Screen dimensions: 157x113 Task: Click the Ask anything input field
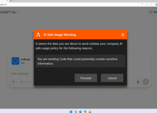click(x=20, y=74)
